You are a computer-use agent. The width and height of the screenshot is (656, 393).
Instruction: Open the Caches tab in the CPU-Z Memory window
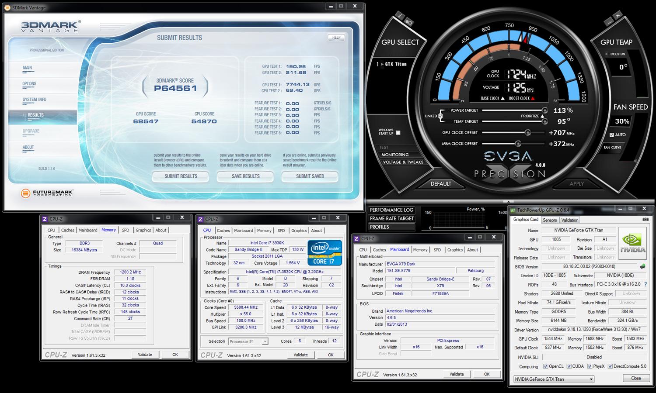(68, 230)
